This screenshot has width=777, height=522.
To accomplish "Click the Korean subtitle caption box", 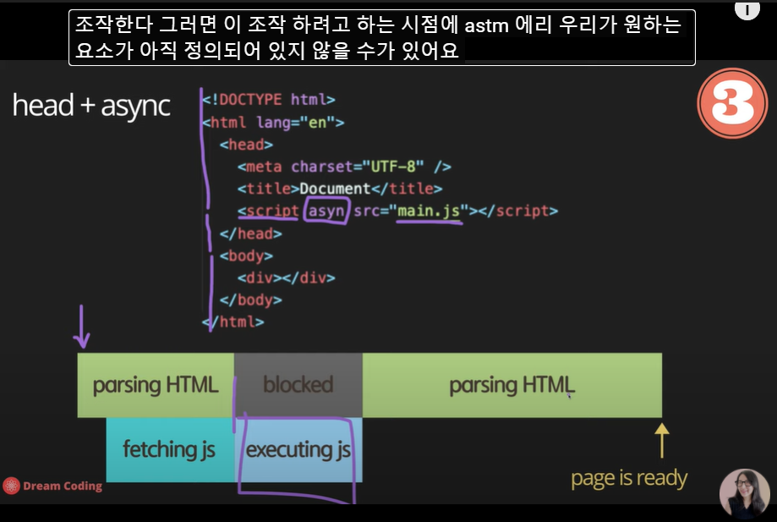I will 381,37.
